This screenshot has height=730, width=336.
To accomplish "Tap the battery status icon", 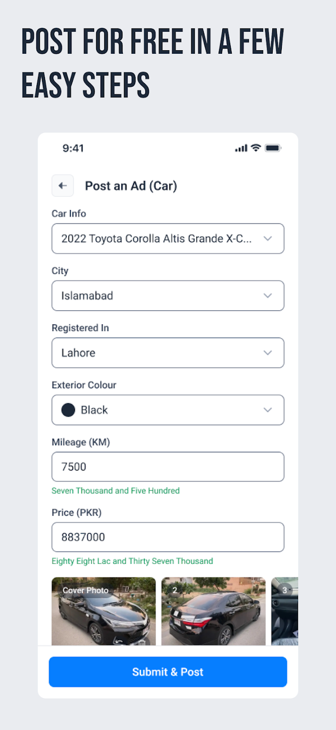I will (273, 148).
